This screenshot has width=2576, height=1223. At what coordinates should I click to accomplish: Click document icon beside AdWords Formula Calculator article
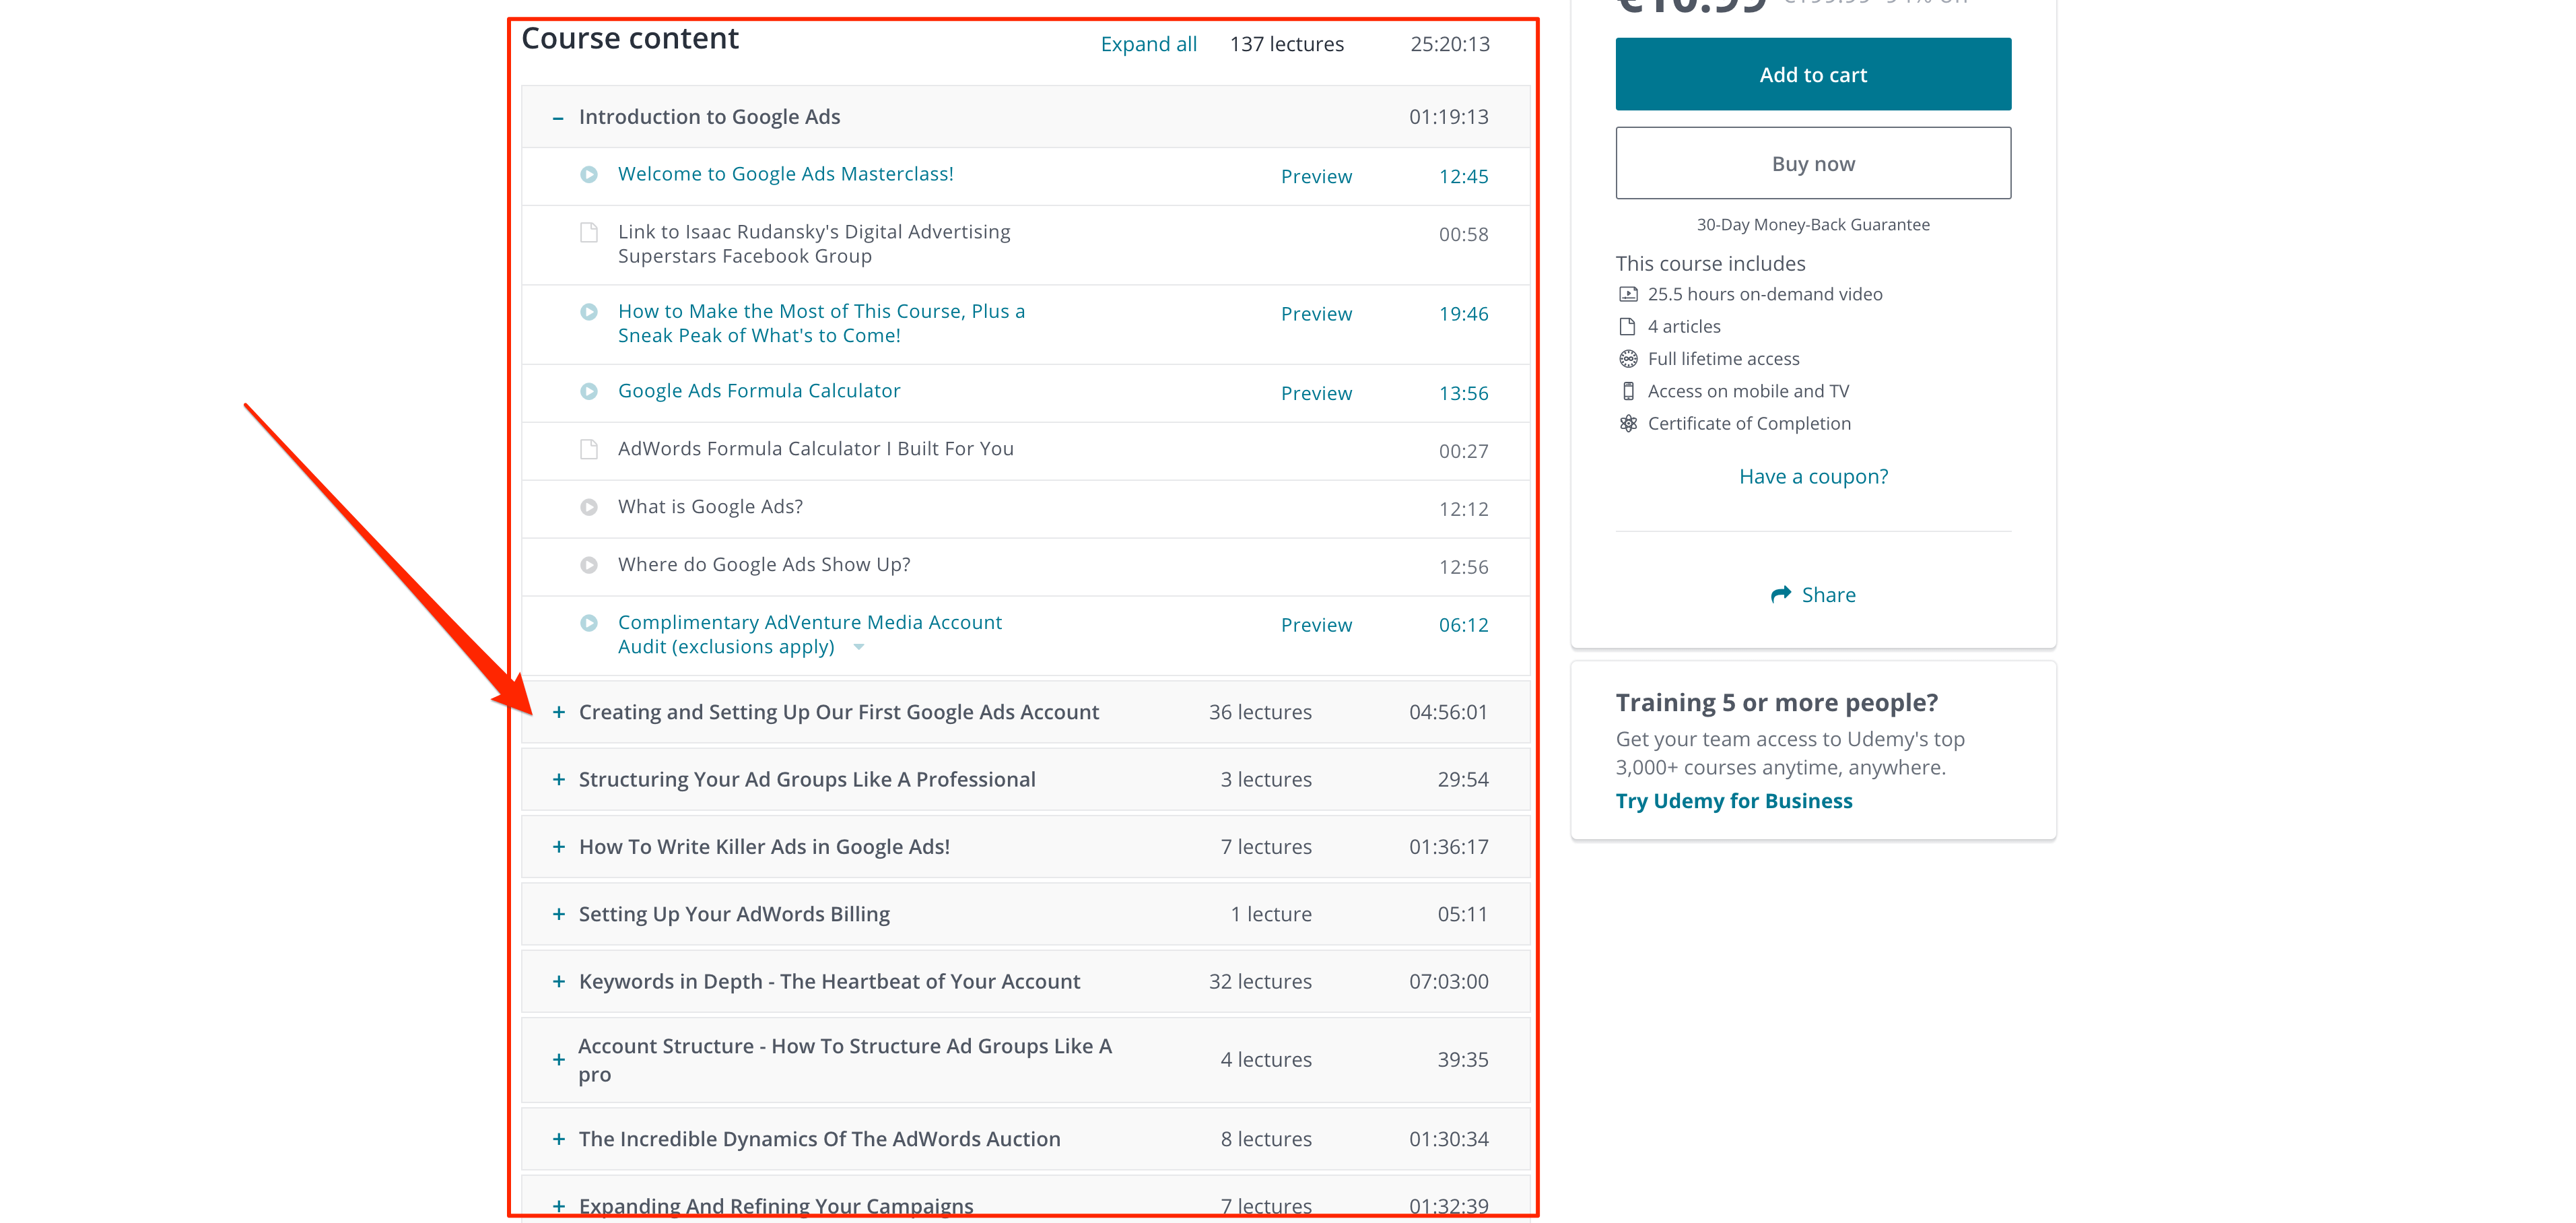tap(589, 449)
